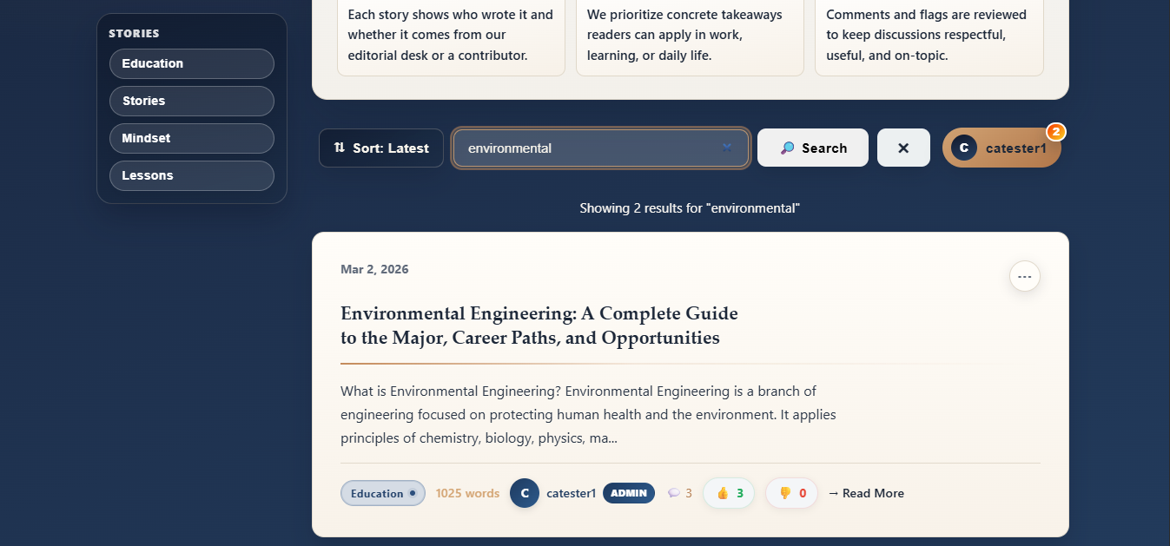Go to the Mindset category
Screen dimensions: 1170x546
pos(191,138)
